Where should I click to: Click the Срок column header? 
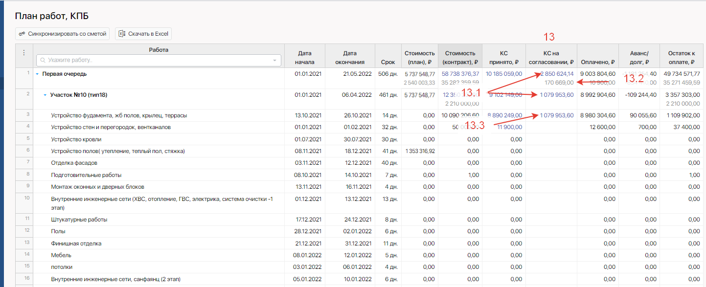point(388,62)
